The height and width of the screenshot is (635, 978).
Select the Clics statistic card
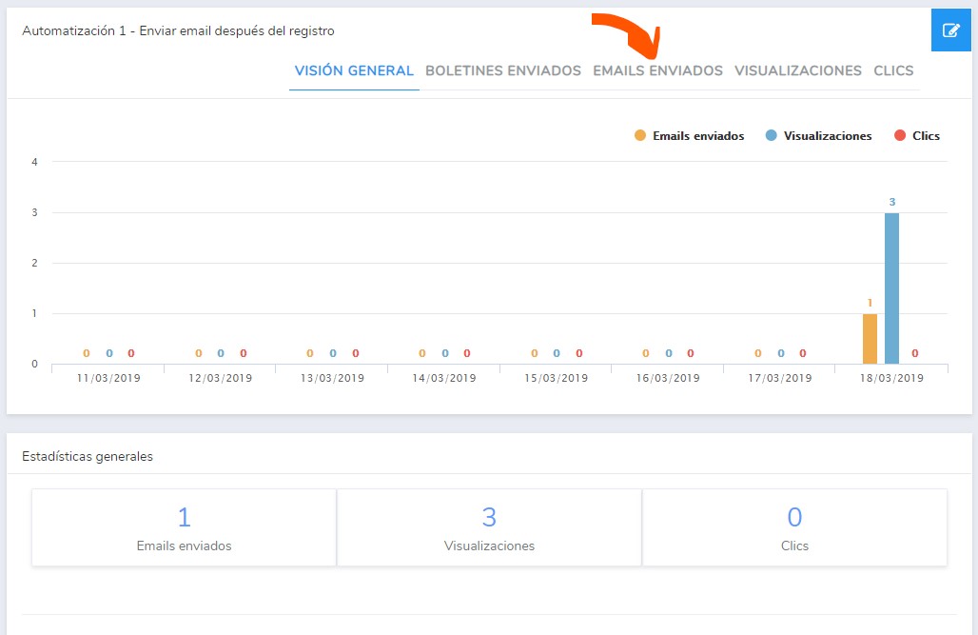click(794, 527)
